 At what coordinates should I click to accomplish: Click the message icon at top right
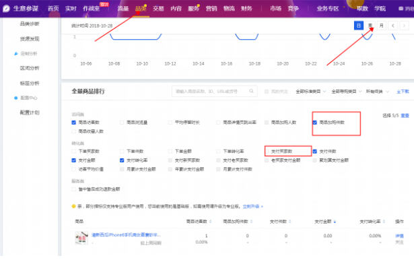(401, 9)
